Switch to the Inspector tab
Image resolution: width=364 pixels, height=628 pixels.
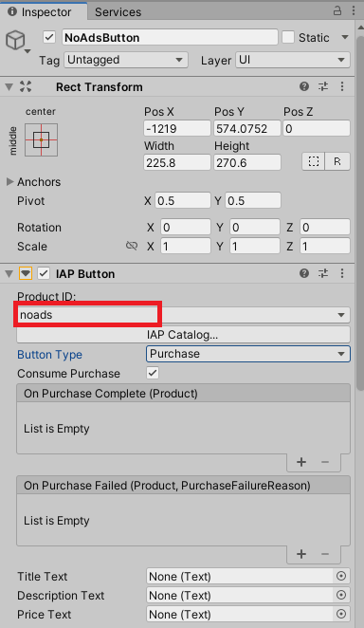[x=44, y=11]
